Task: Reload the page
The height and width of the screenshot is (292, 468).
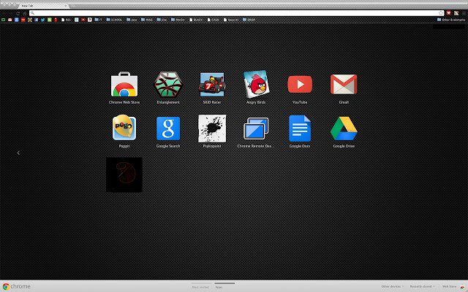Action: point(18,13)
